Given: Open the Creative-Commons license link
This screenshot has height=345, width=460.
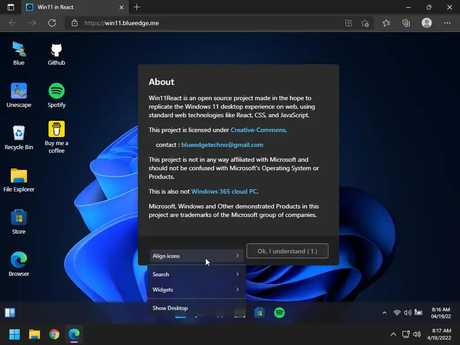Looking at the screenshot, I should click(x=258, y=130).
